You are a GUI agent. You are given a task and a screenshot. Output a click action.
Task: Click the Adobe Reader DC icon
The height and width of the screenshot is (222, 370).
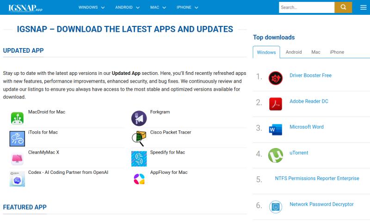pyautogui.click(x=276, y=104)
